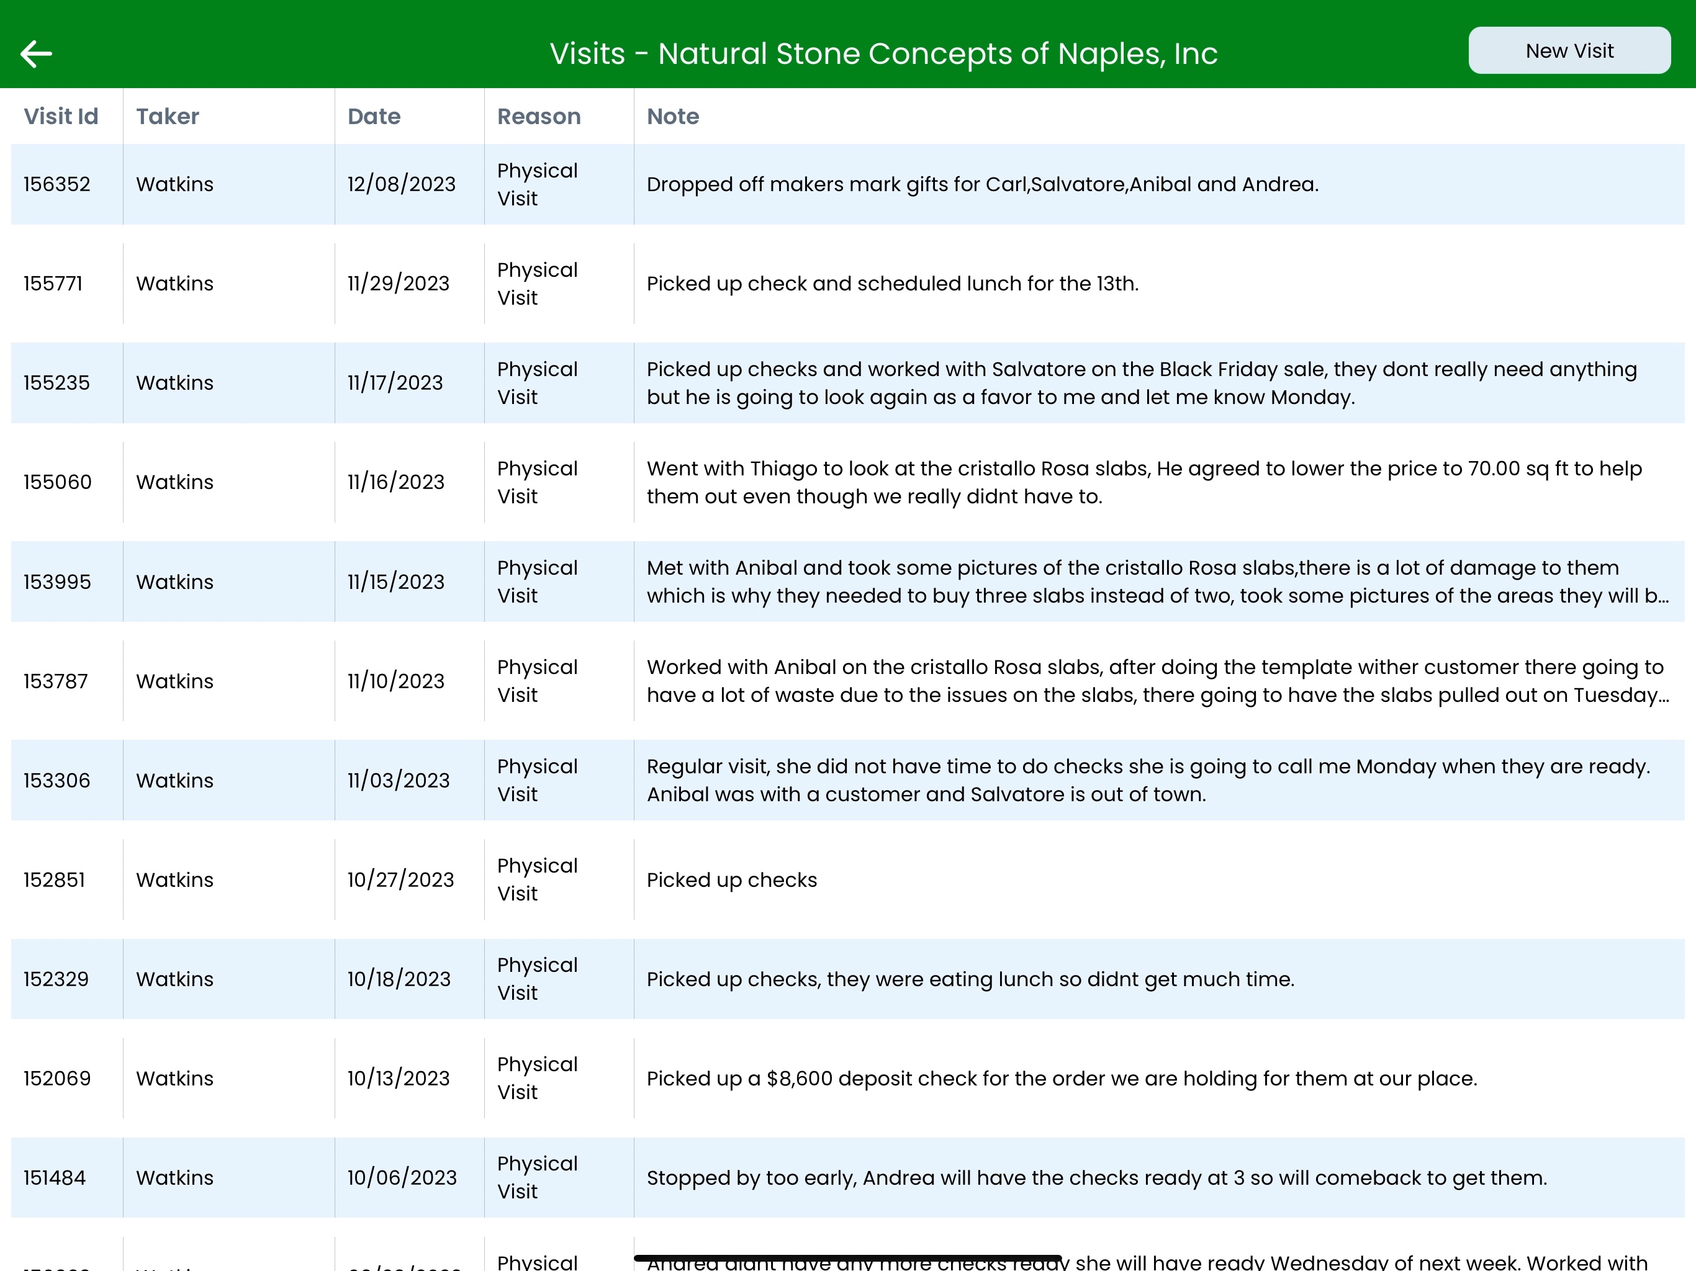Screen dimensions: 1696x1271
Task: Select visit dated 10/06/2023
Action: 401,1177
